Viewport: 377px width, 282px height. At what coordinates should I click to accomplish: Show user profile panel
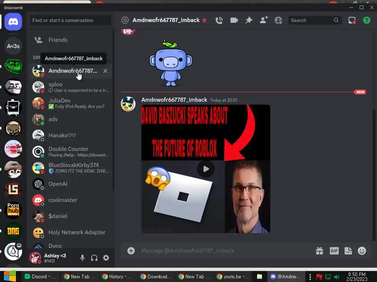[278, 21]
